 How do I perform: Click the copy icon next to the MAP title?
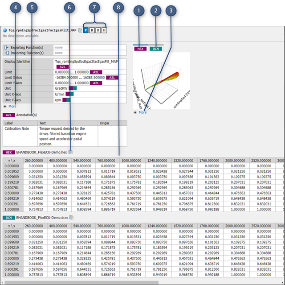coord(80,30)
